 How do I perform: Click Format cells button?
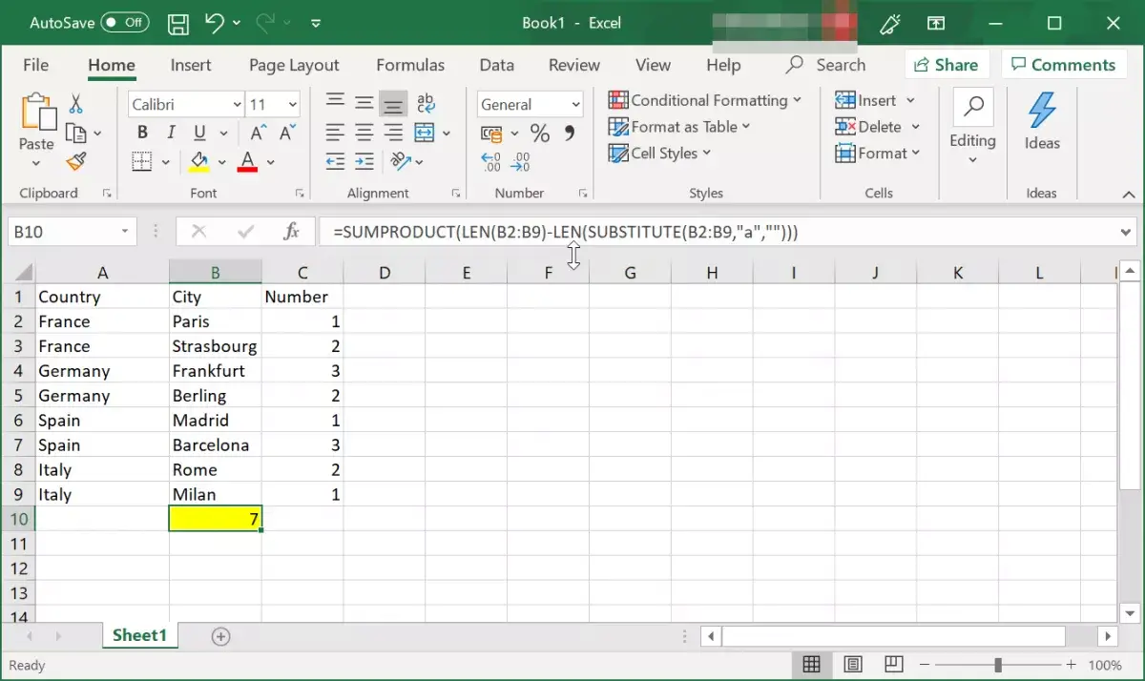[877, 153]
